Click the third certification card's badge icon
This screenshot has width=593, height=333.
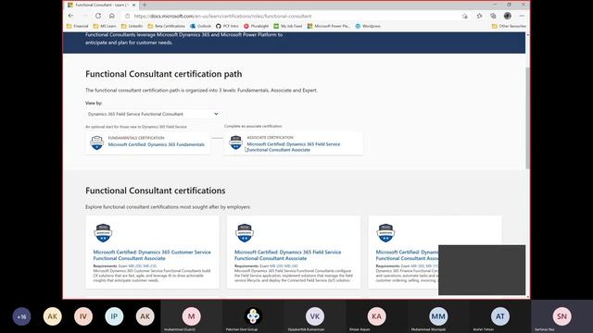(x=385, y=232)
